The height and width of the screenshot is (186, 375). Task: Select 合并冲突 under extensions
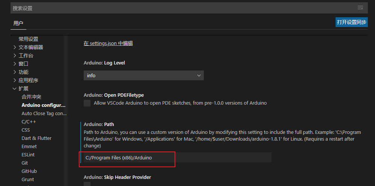tap(32, 97)
